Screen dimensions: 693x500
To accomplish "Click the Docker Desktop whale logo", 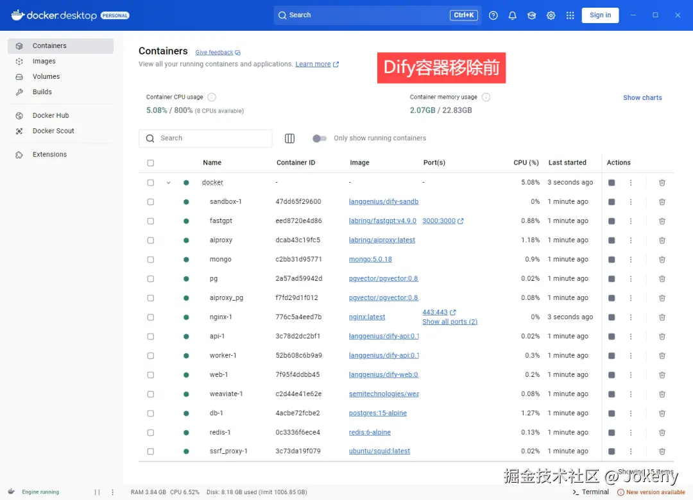I will tap(18, 15).
